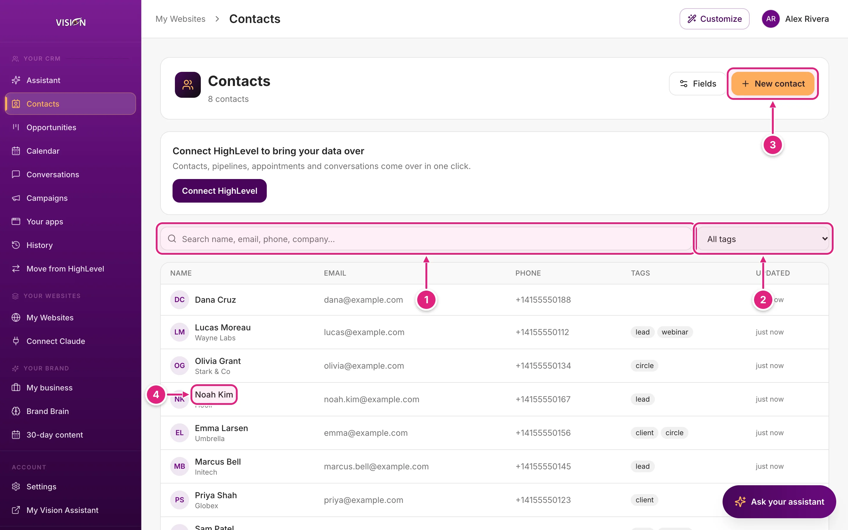Click the client tag on Priya Shah
Viewport: 848px width, 530px height.
pyautogui.click(x=645, y=500)
